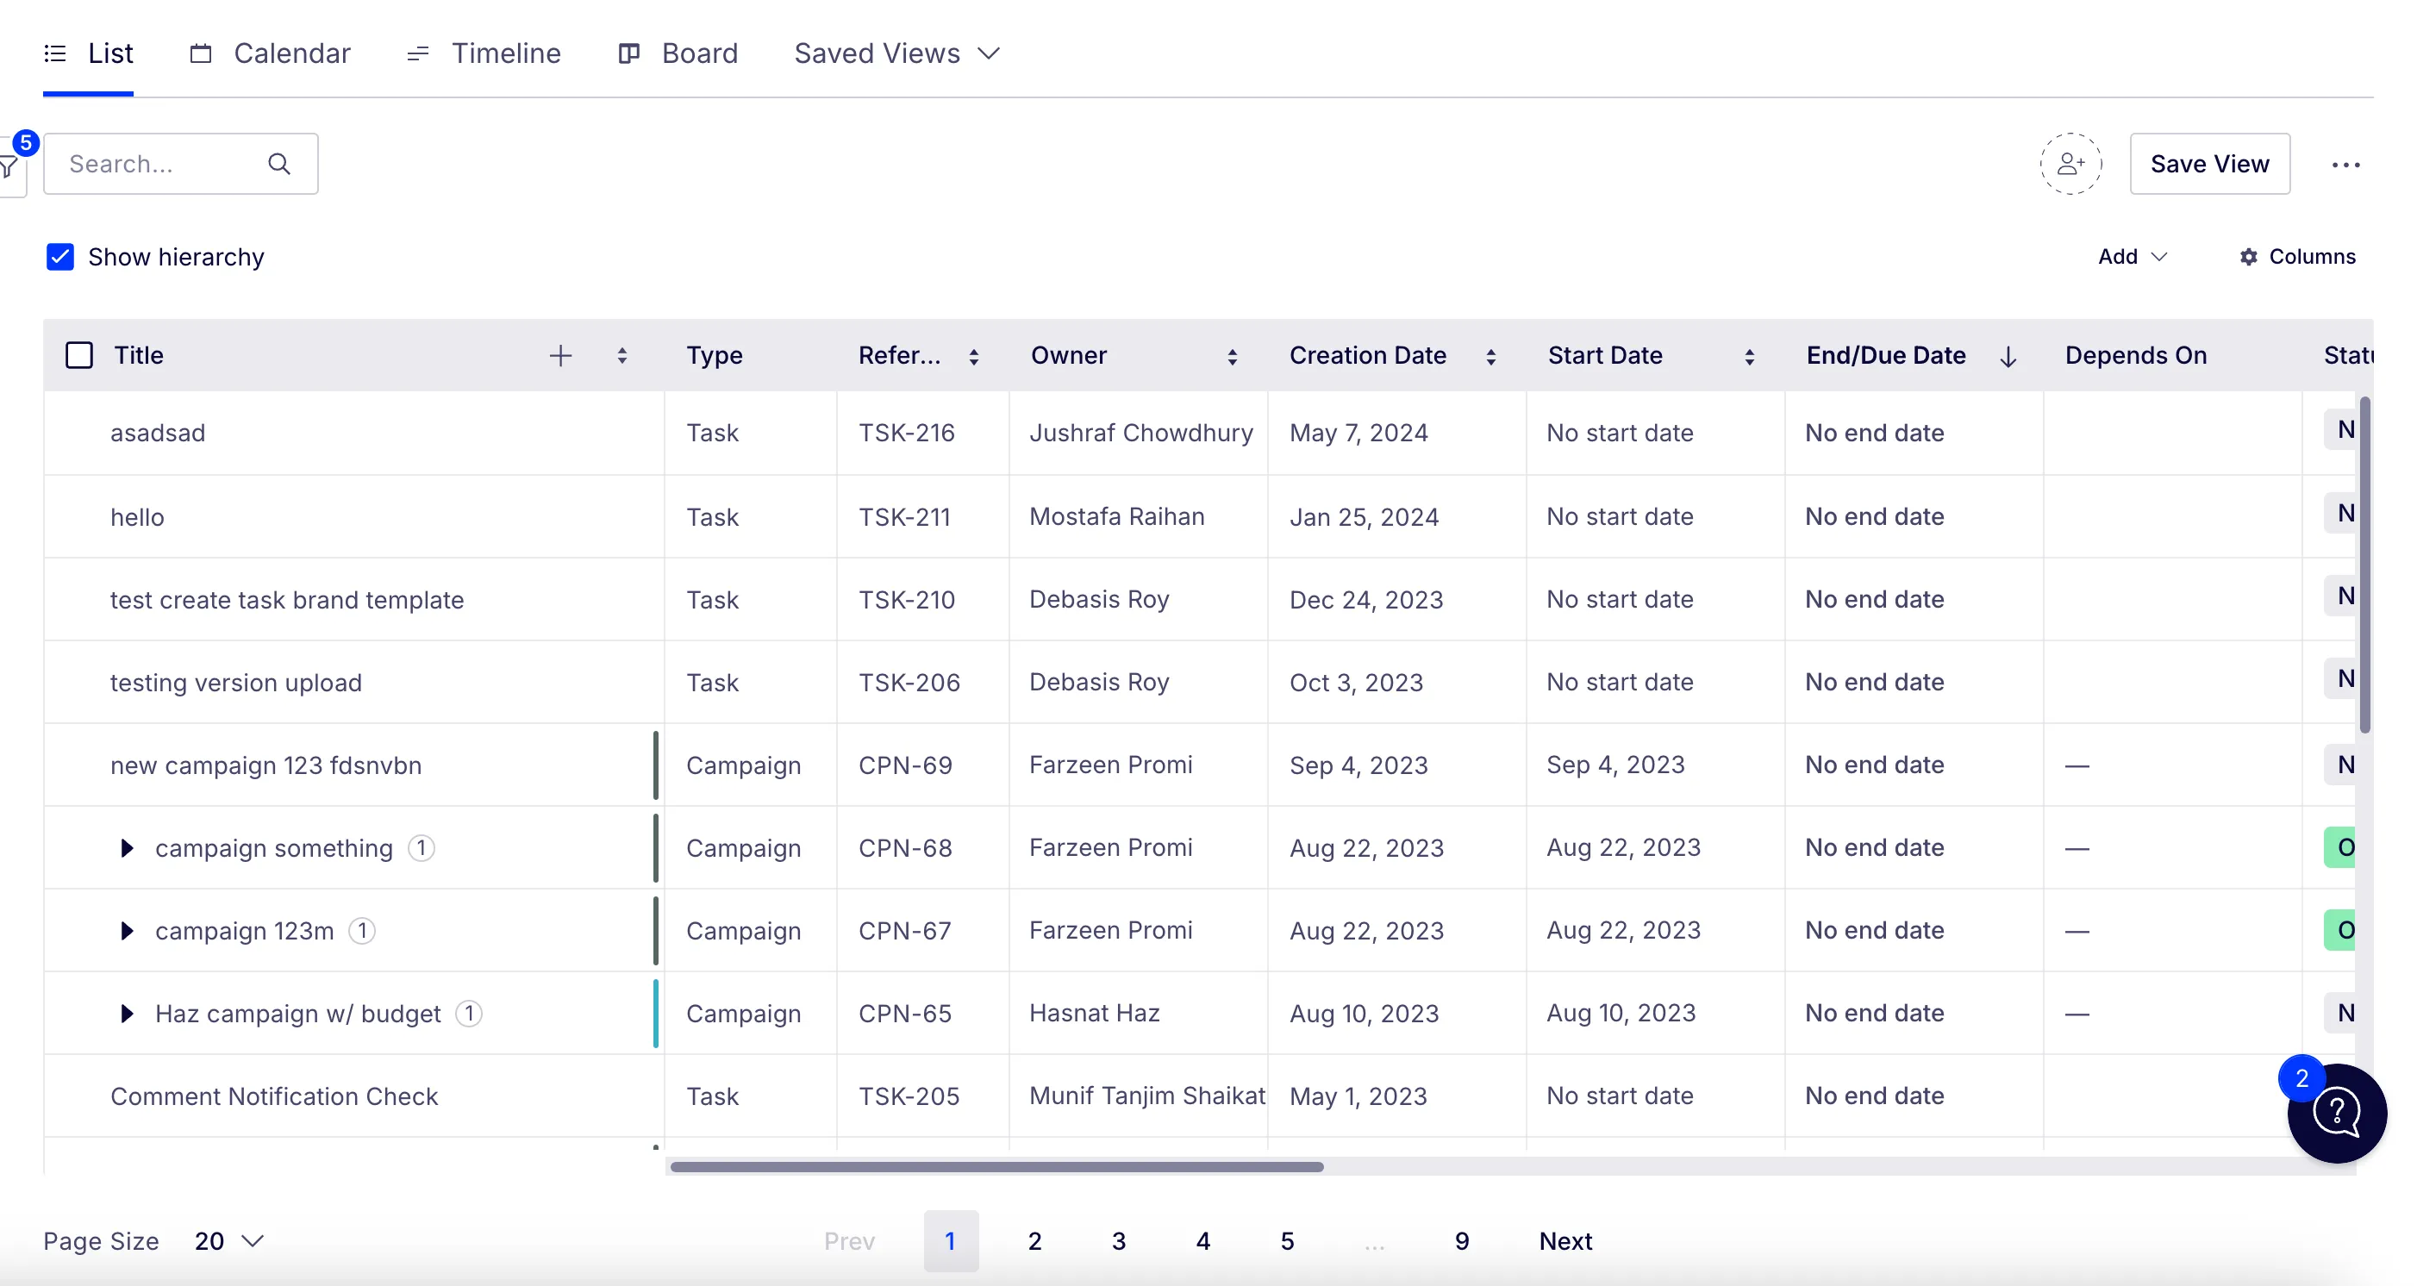Viewport: 2417px width, 1286px height.
Task: Click owner Hasnat Haz
Action: 1094,1013
